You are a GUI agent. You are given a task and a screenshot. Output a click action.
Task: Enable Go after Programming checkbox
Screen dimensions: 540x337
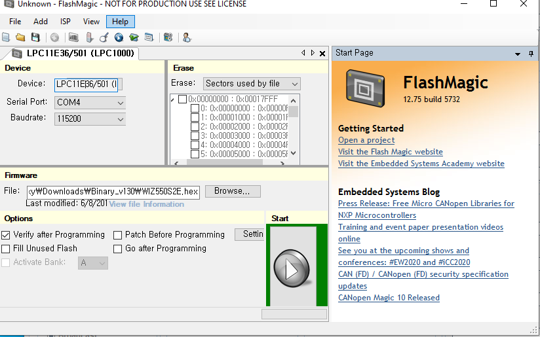coord(118,249)
